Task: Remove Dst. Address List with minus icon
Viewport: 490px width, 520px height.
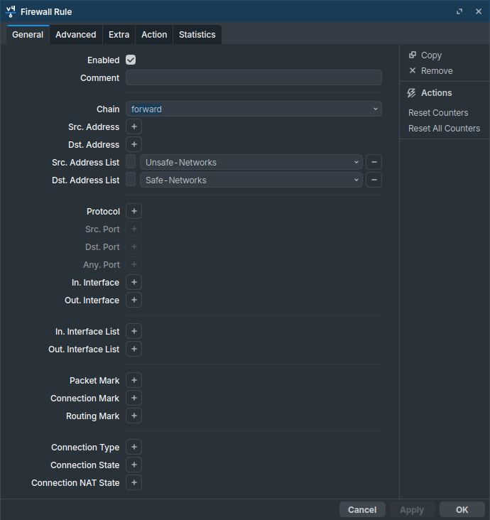Action: (x=374, y=180)
